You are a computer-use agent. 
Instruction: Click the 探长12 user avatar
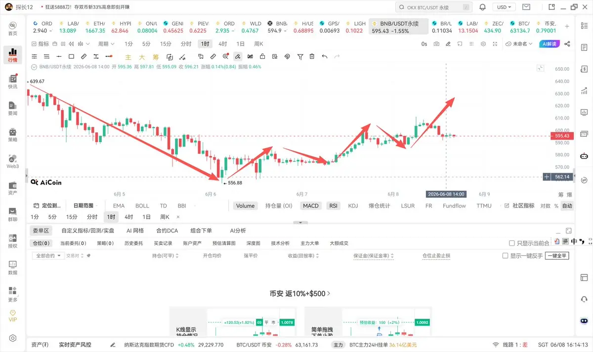8,7
